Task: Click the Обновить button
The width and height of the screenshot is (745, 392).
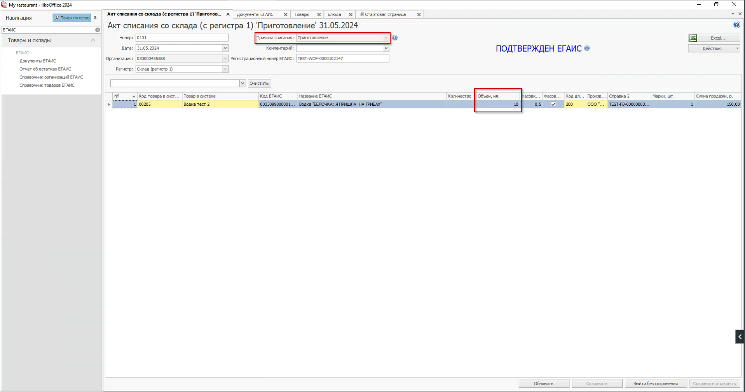Action: click(x=544, y=383)
